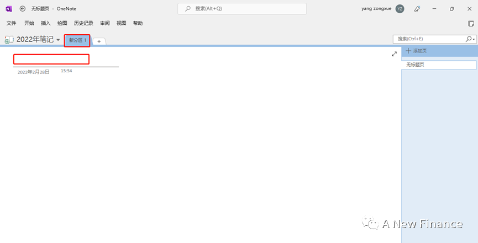This screenshot has width=478, height=243.
Task: Click the title bar search box
Action: tap(242, 9)
